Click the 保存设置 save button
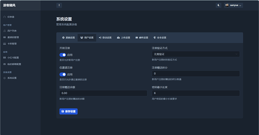The height and width of the screenshot is (135, 259). [x=69, y=111]
